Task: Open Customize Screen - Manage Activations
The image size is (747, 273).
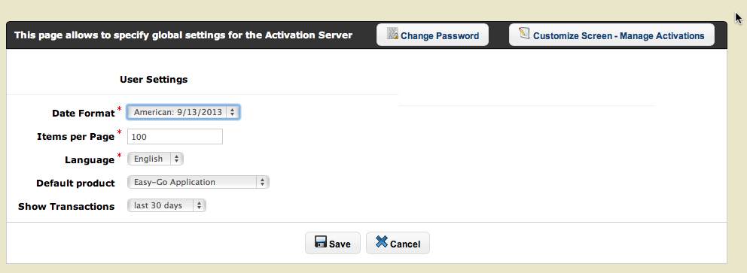Action: click(611, 35)
